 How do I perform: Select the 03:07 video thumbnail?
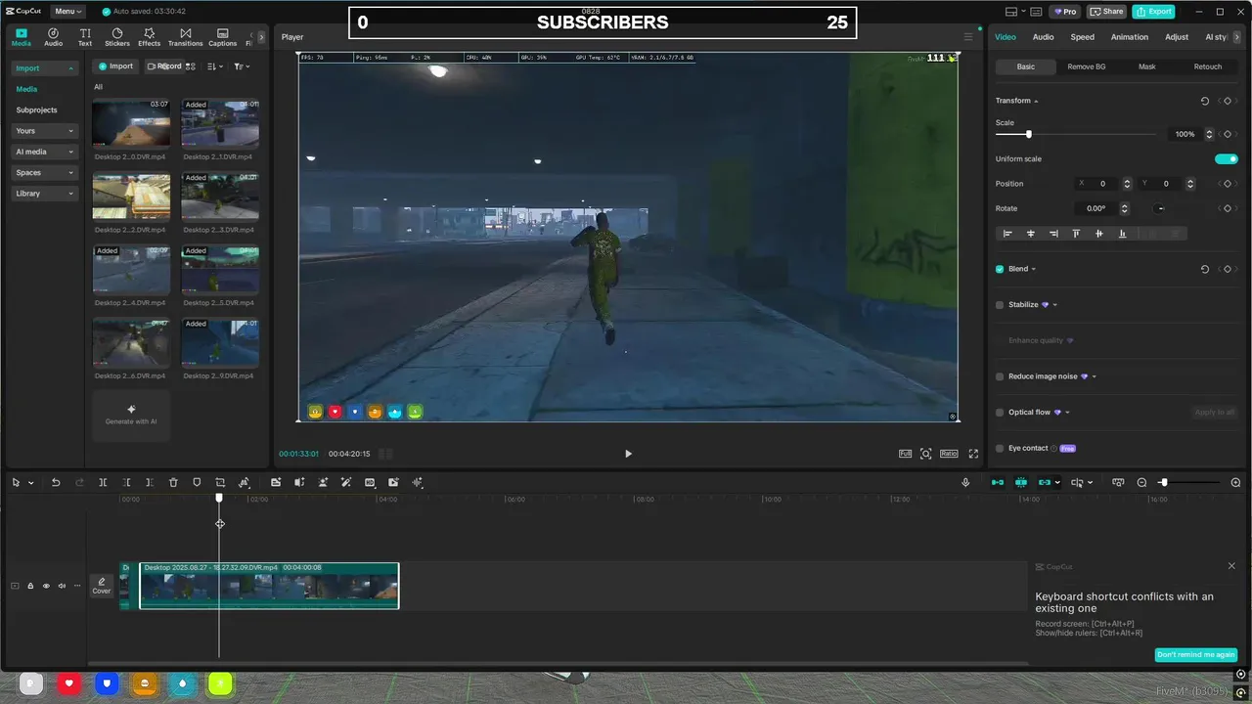[x=131, y=122]
